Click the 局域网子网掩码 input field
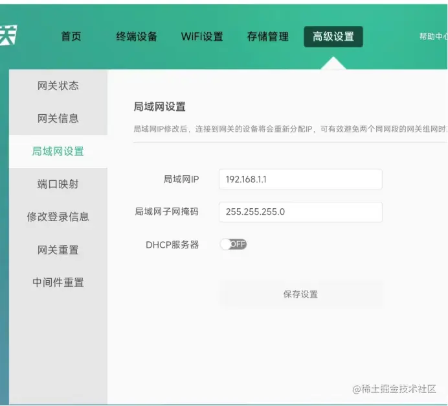 (300, 212)
